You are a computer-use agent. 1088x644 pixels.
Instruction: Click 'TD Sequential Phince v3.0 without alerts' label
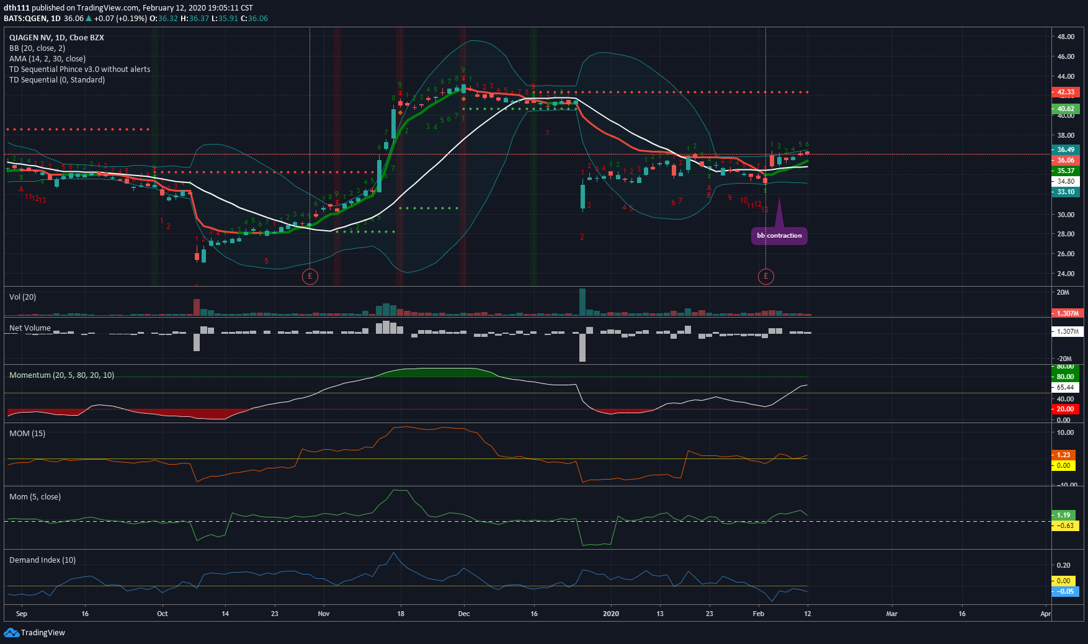(79, 69)
